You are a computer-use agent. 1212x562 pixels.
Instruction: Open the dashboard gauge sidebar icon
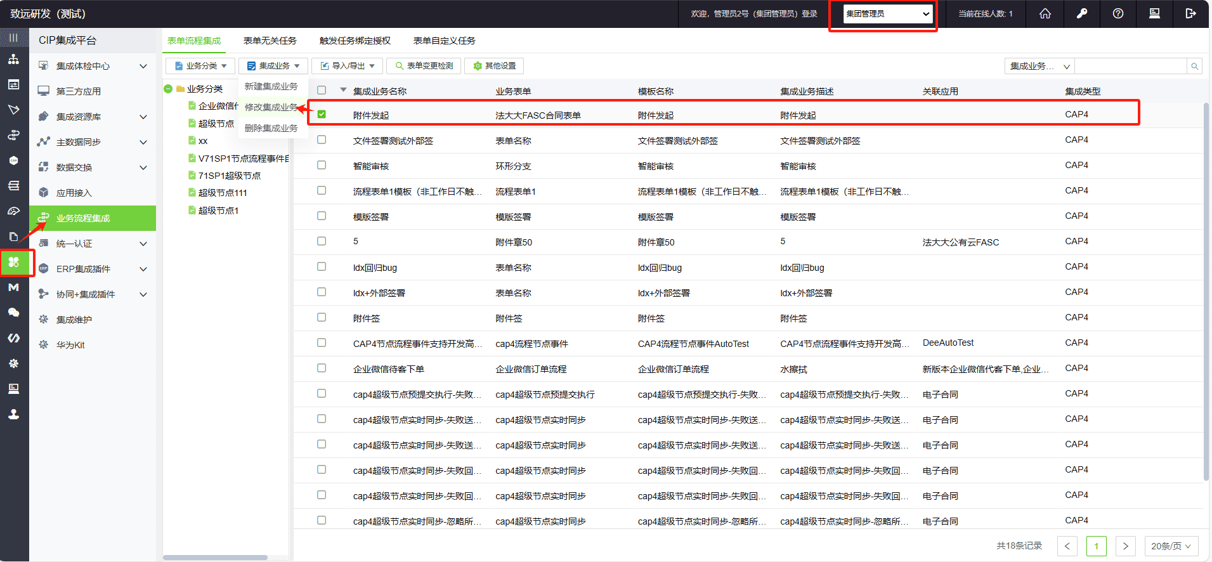13,211
